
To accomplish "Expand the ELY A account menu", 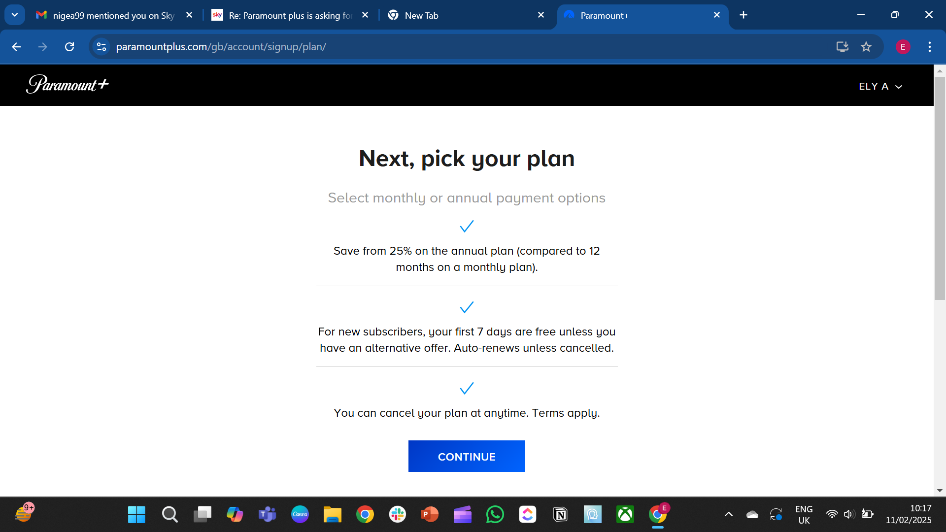I will coord(880,86).
